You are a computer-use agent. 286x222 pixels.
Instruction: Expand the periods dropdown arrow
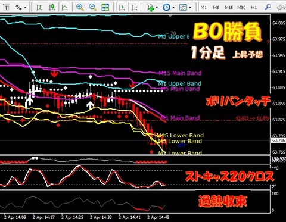pos(173,8)
